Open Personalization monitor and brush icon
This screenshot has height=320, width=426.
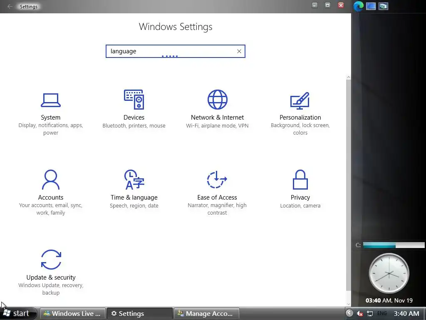(x=300, y=100)
